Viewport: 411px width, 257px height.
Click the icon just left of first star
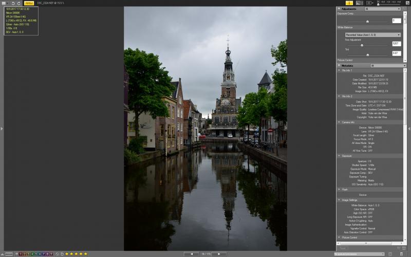(62, 254)
